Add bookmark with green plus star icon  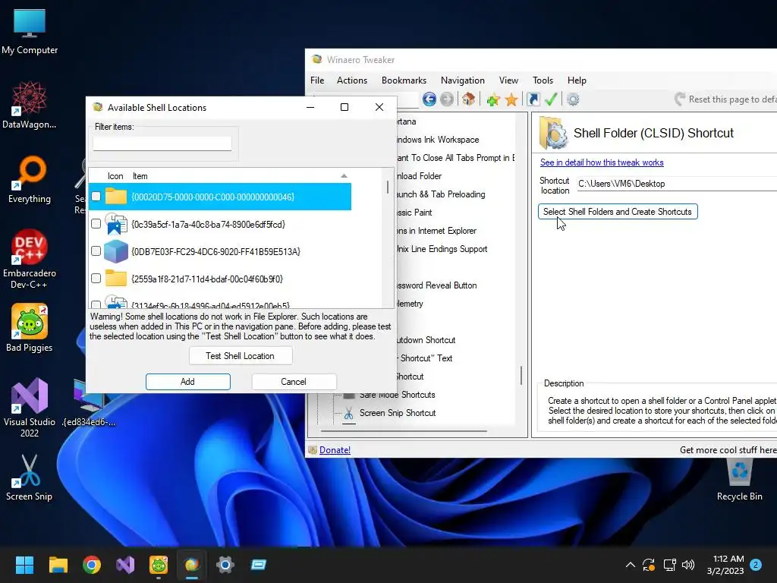[x=493, y=99]
